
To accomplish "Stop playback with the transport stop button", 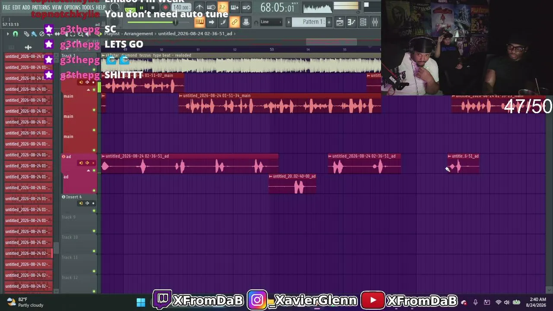I will coord(153,8).
